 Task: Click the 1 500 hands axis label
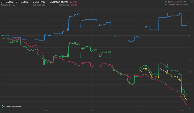pyautogui.click(x=137, y=111)
